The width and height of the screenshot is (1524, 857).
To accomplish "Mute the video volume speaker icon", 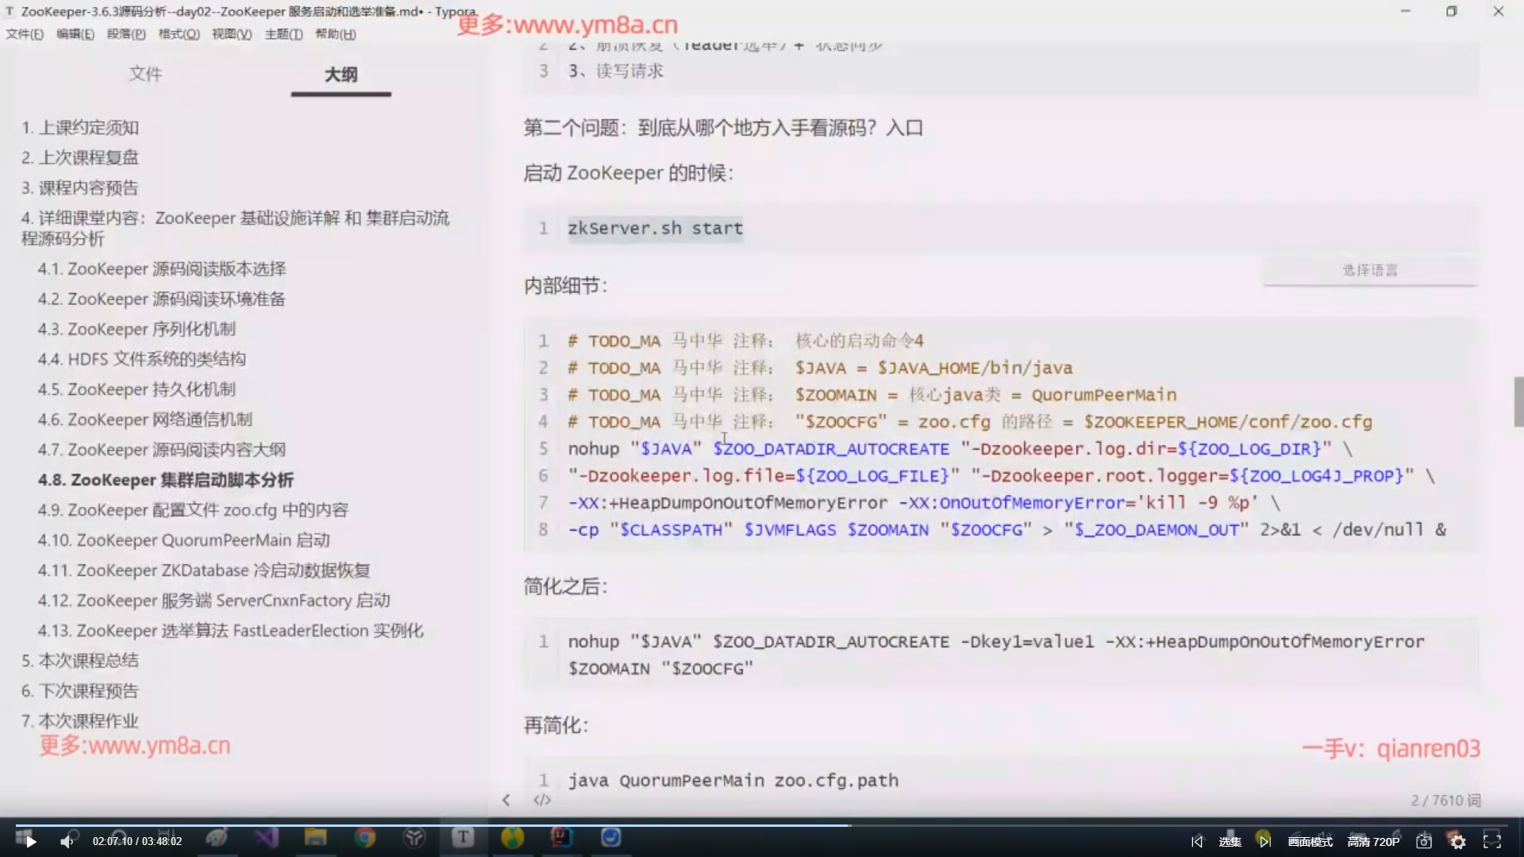I will (x=67, y=841).
